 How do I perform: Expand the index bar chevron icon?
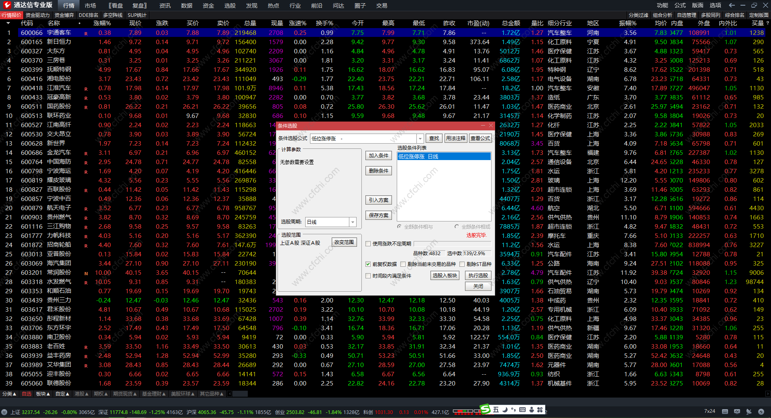(4, 412)
